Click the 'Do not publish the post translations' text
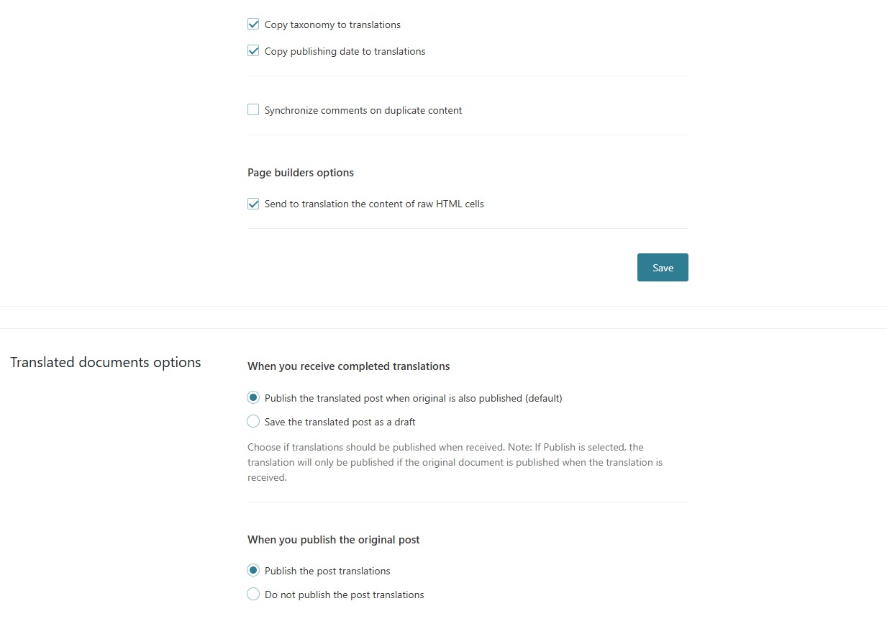Screen dimensions: 887x619 click(x=345, y=595)
